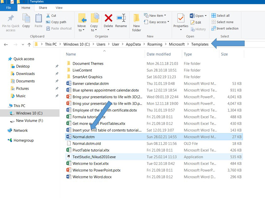The height and width of the screenshot is (198, 265).
Task: Select the Normal.dotm file
Action: click(83, 137)
